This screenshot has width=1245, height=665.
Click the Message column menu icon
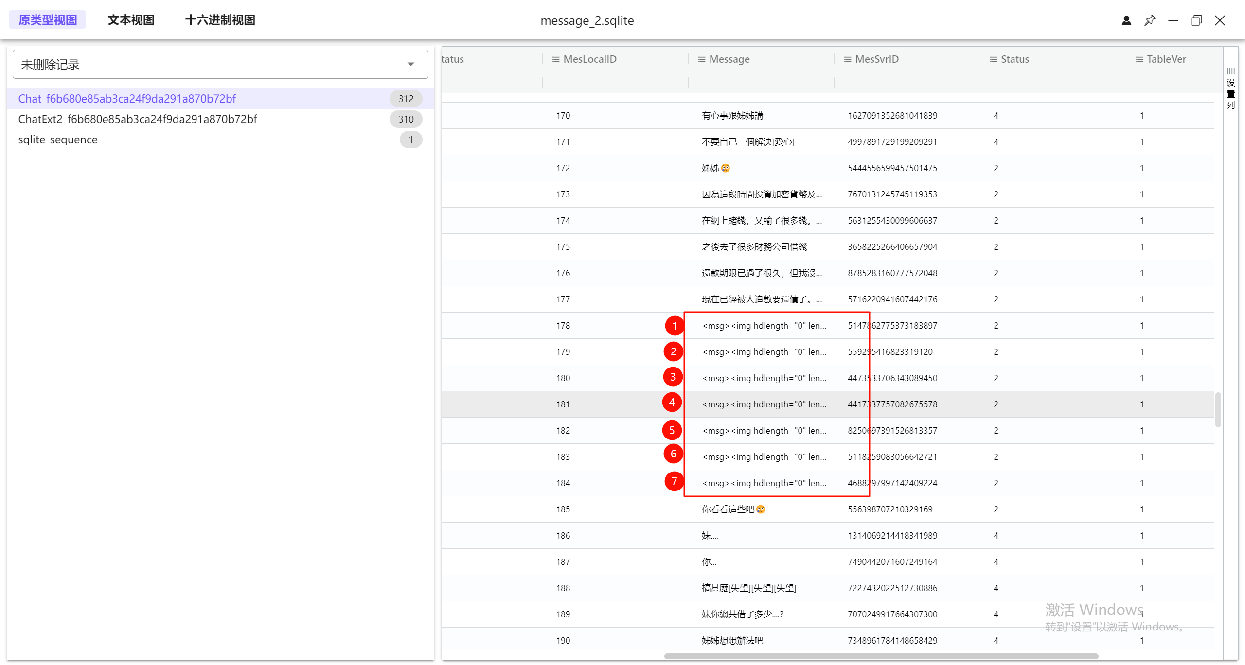coord(702,59)
